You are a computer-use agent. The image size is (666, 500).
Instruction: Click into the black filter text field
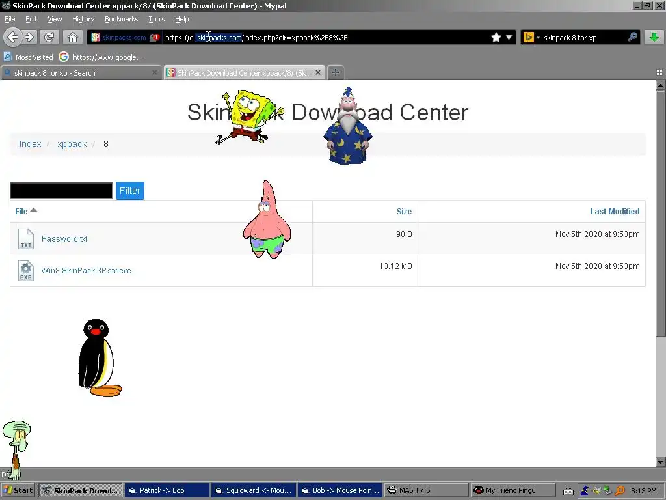61,191
